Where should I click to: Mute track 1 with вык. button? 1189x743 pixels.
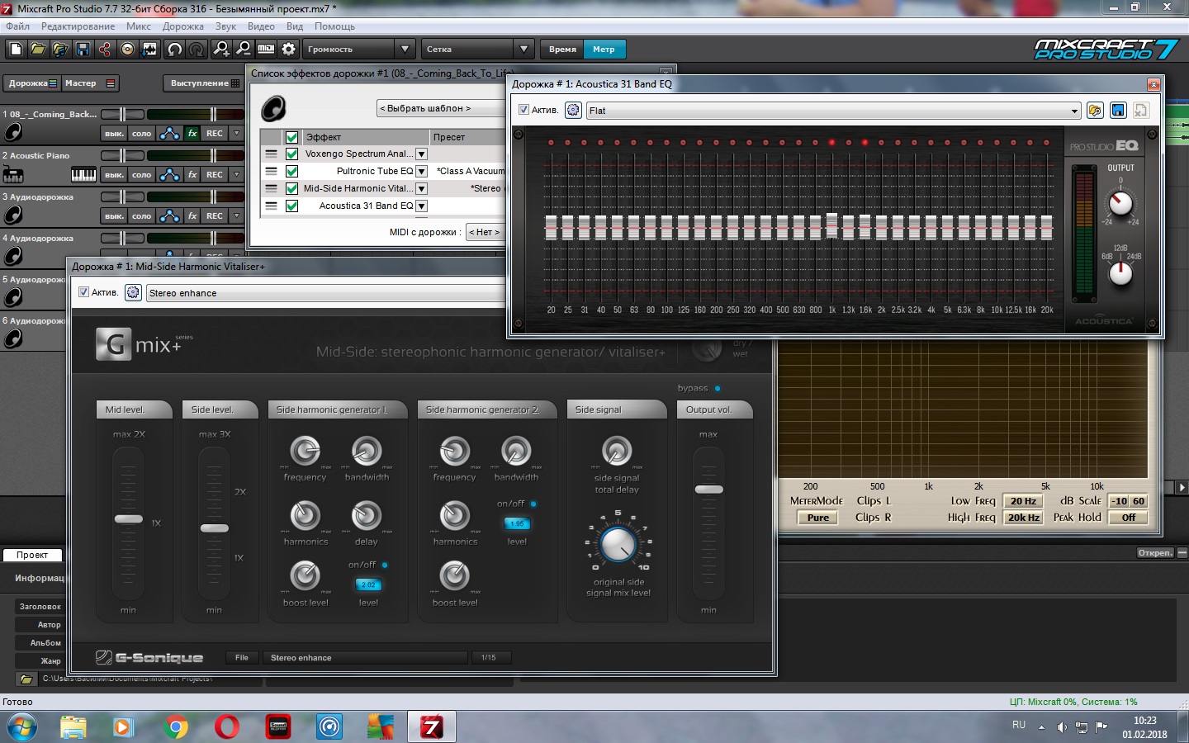coord(114,133)
